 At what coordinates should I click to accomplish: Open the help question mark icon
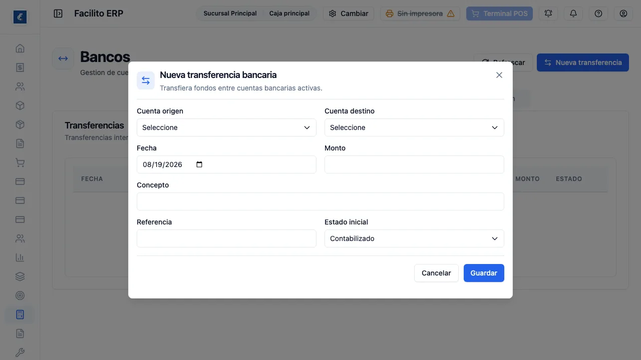[598, 13]
